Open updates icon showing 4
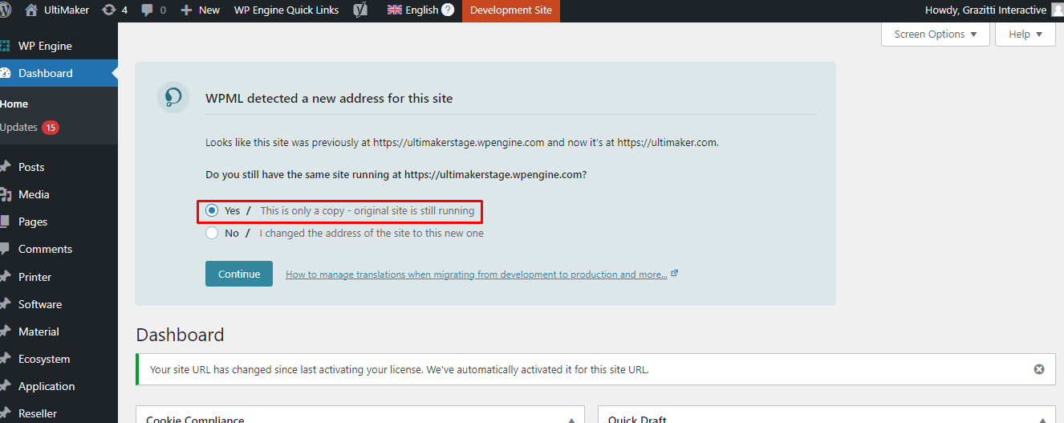Viewport: 1064px width, 423px height. pos(108,10)
